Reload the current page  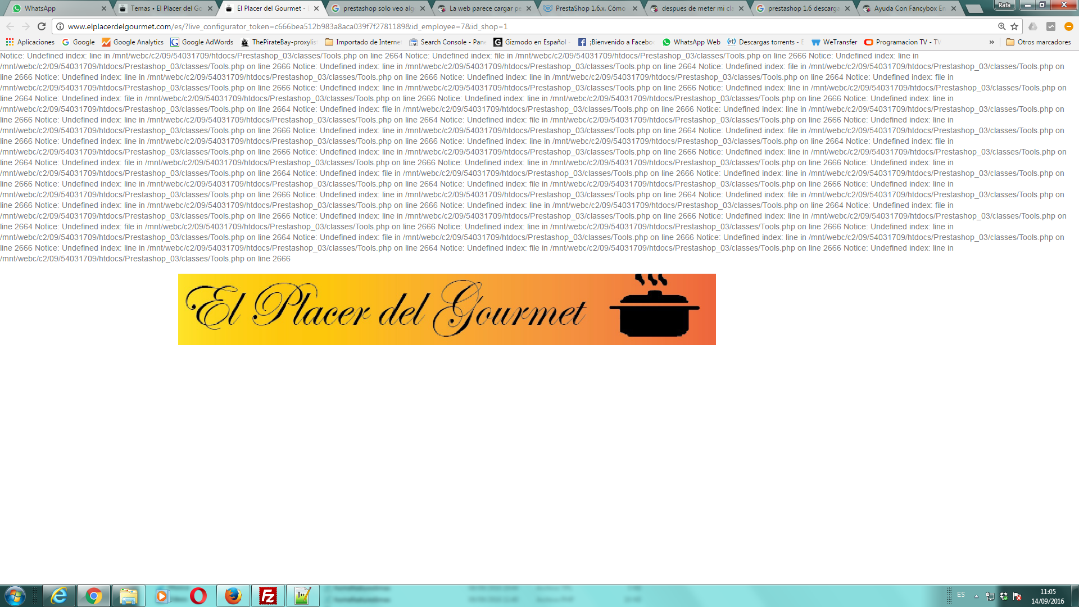click(42, 26)
